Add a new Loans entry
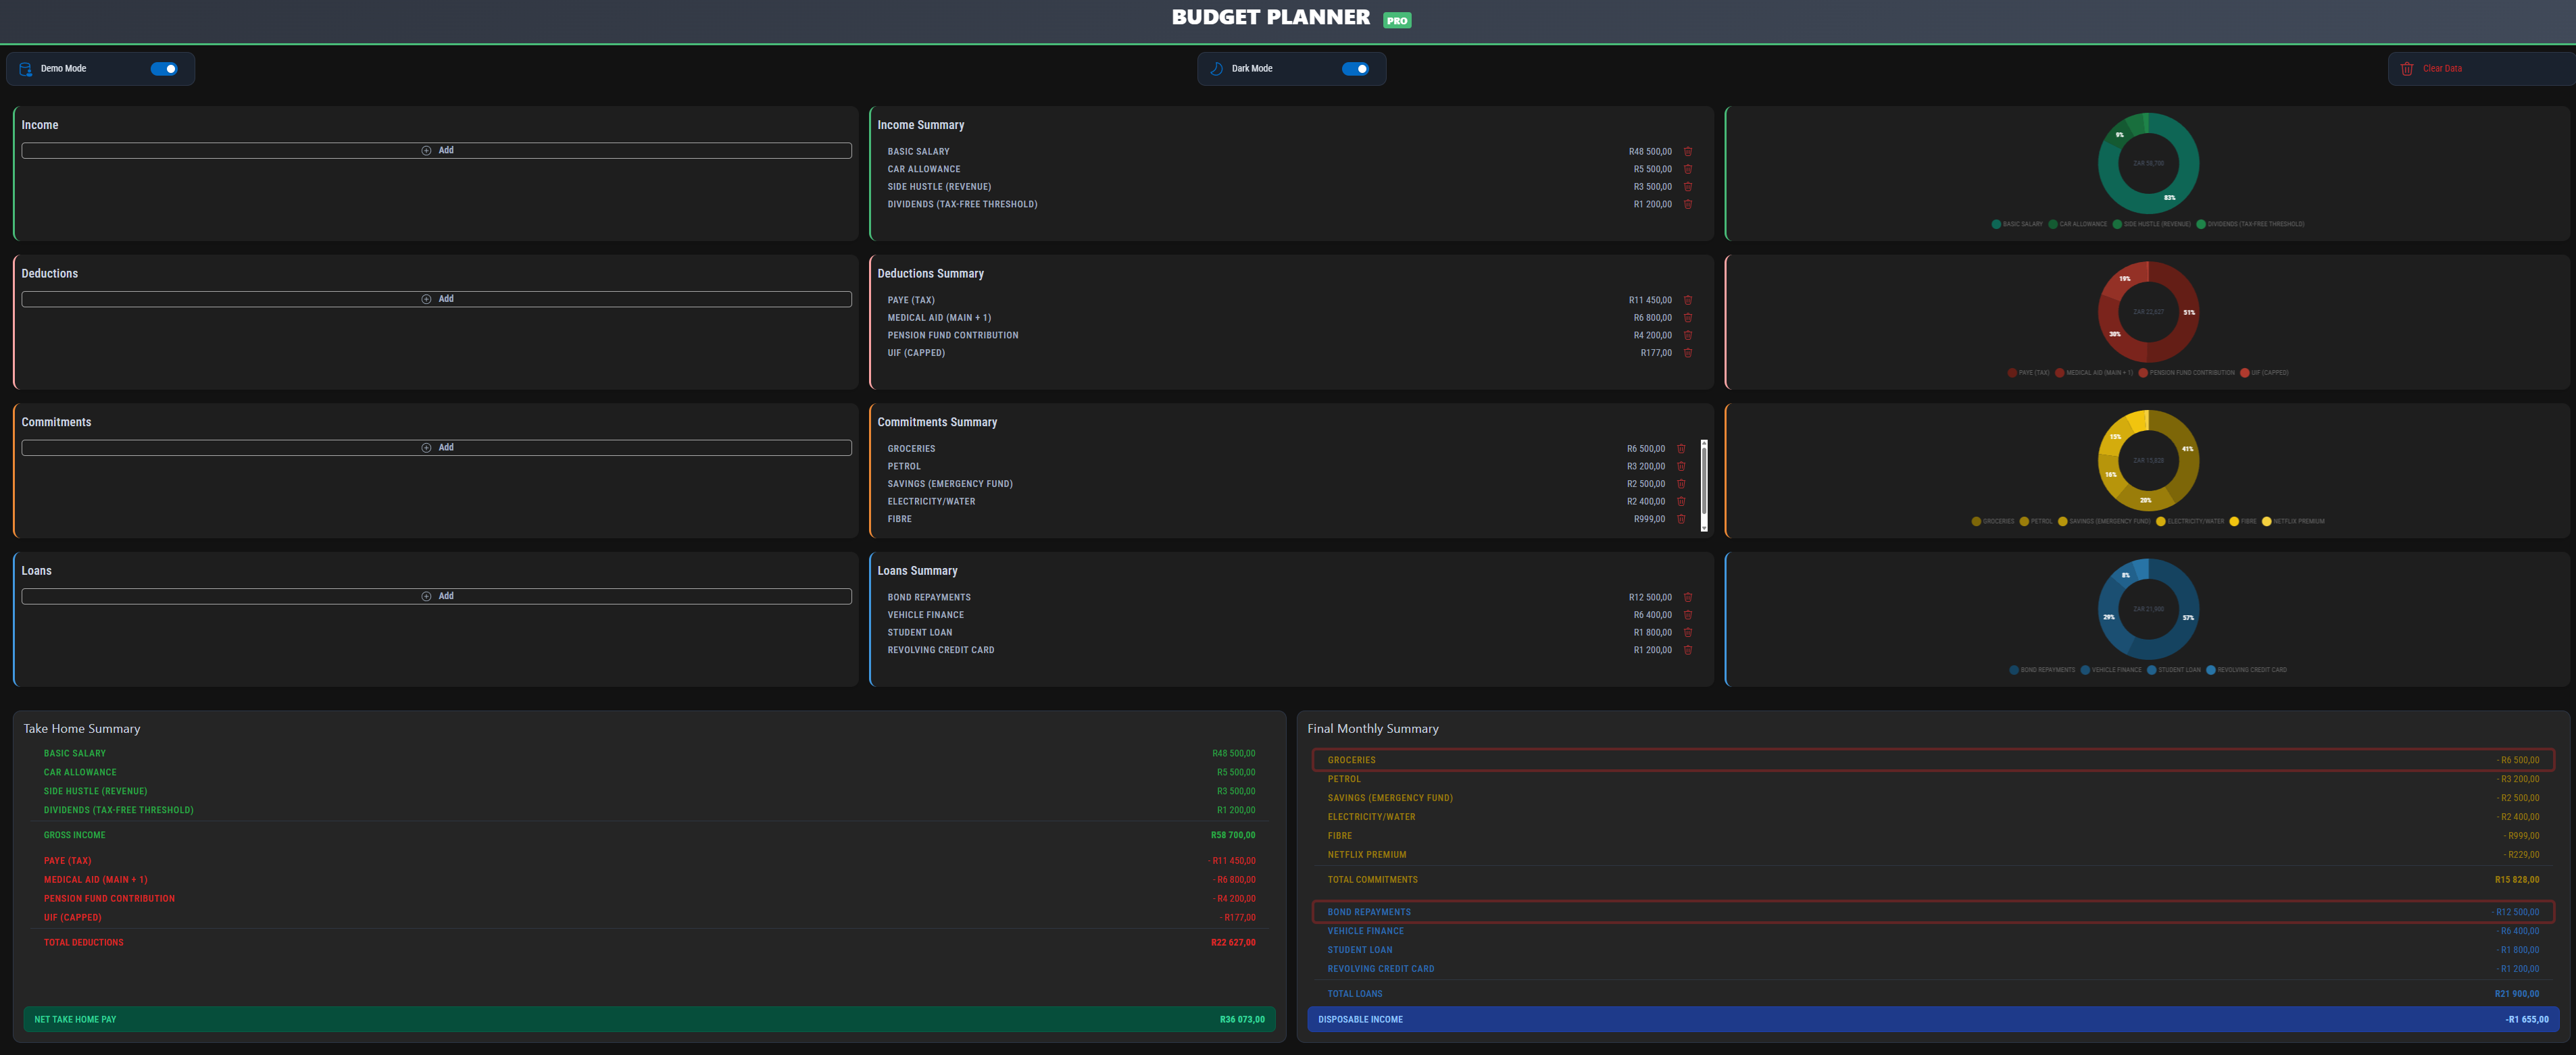Viewport: 2576px width, 1055px height. click(437, 596)
